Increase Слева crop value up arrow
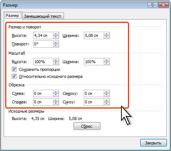Screen dimensions: 171x151 coord(56,92)
